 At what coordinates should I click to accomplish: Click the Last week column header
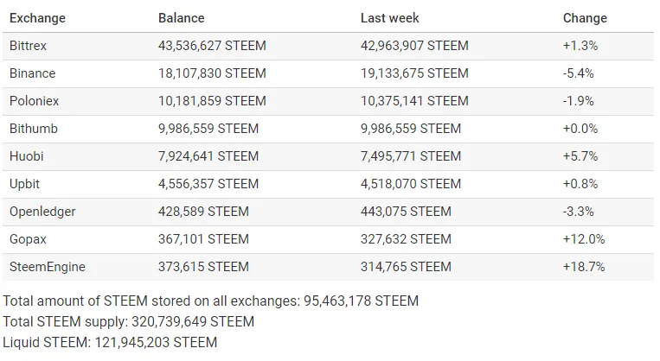click(390, 18)
